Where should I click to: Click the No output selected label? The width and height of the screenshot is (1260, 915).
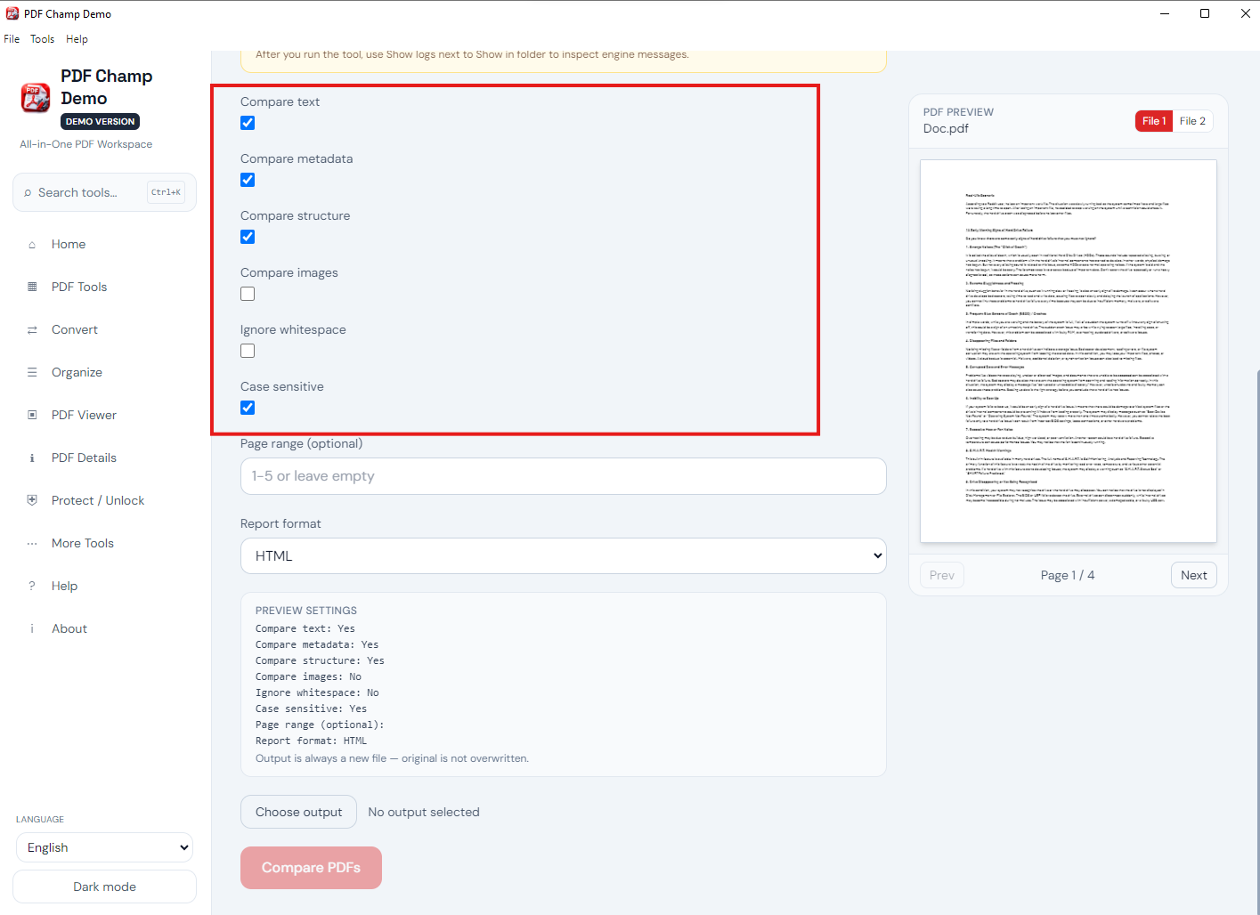(x=424, y=813)
